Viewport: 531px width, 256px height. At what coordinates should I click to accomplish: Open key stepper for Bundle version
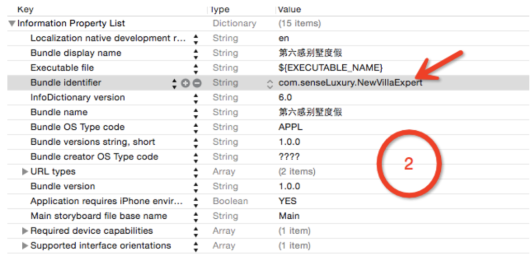click(195, 187)
